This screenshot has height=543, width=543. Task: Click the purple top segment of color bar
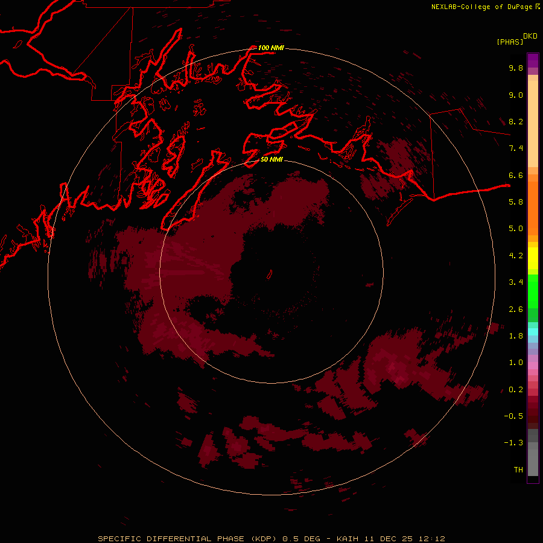533,60
